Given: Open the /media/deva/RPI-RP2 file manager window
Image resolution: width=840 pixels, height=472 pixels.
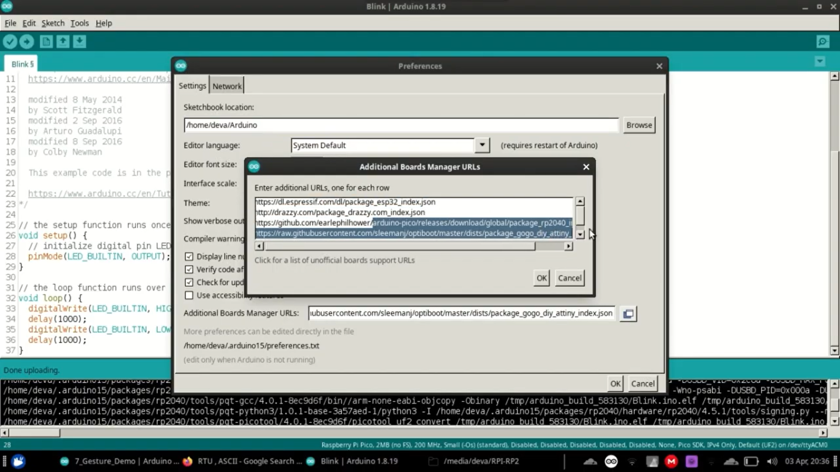Looking at the screenshot, I should pos(473,461).
